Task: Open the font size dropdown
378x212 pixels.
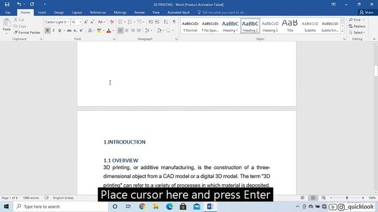Action: 80,22
